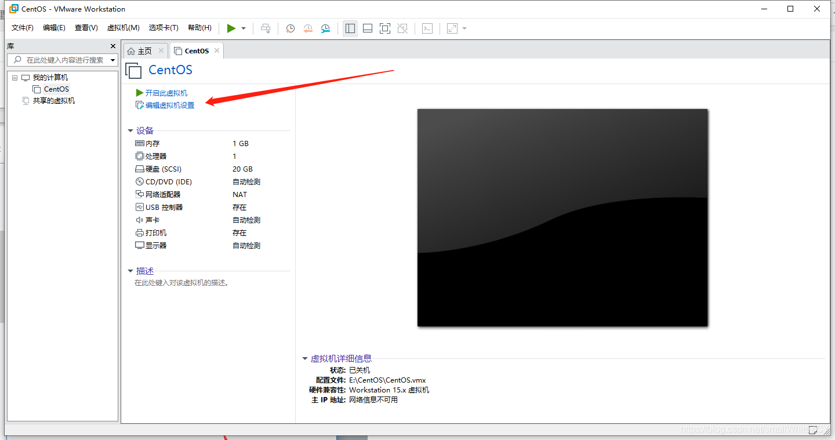Click the 硬盘 (SCSI) disk icon
The height and width of the screenshot is (440, 835).
(139, 169)
